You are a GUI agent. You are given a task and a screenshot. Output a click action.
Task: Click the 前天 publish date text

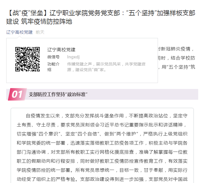tap(40, 32)
